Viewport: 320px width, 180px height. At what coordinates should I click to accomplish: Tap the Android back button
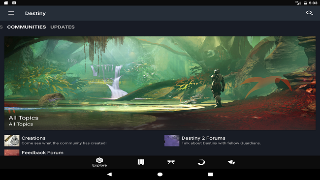tap(109, 174)
